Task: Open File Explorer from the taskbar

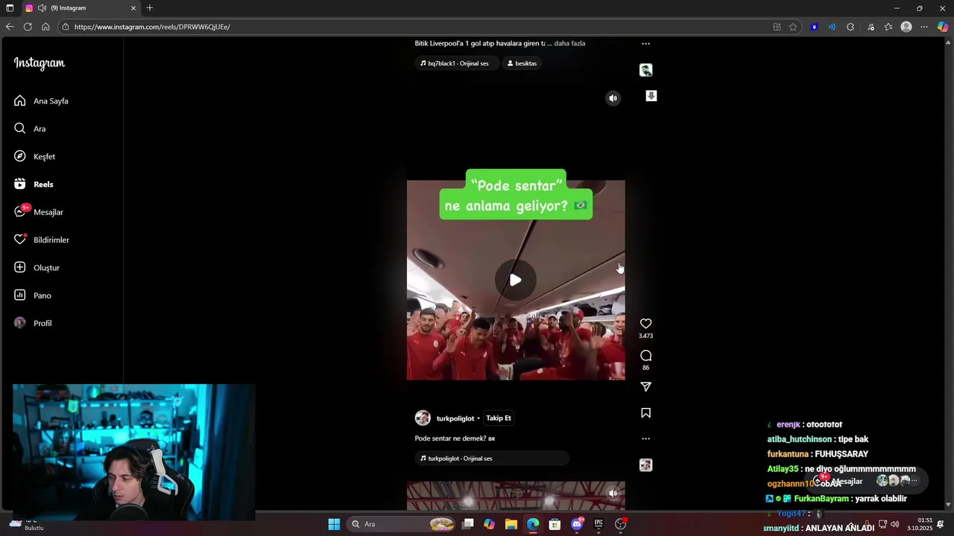Action: pos(511,524)
